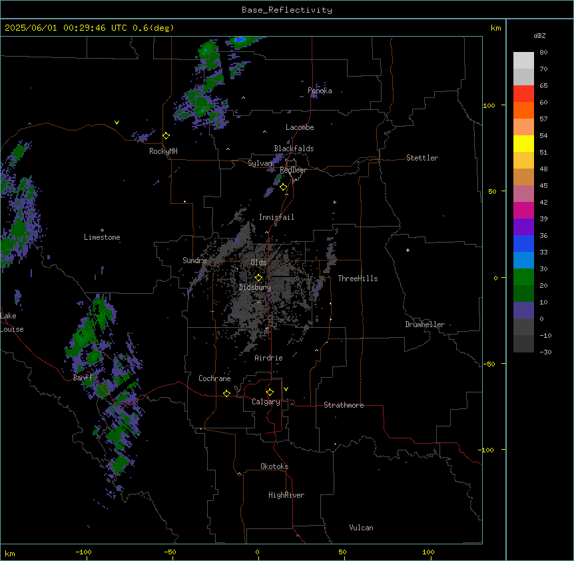Select the orange 60-57 dBZ legend swatch
This screenshot has width=574, height=561.
point(523,110)
